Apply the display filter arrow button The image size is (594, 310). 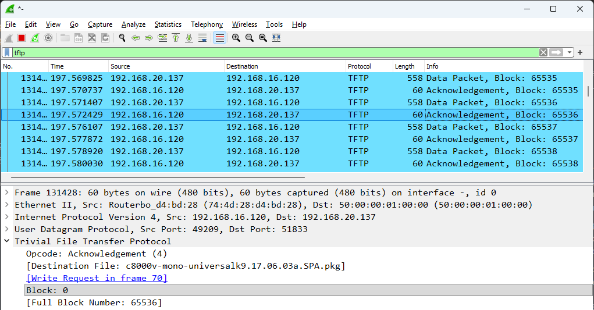pos(556,52)
